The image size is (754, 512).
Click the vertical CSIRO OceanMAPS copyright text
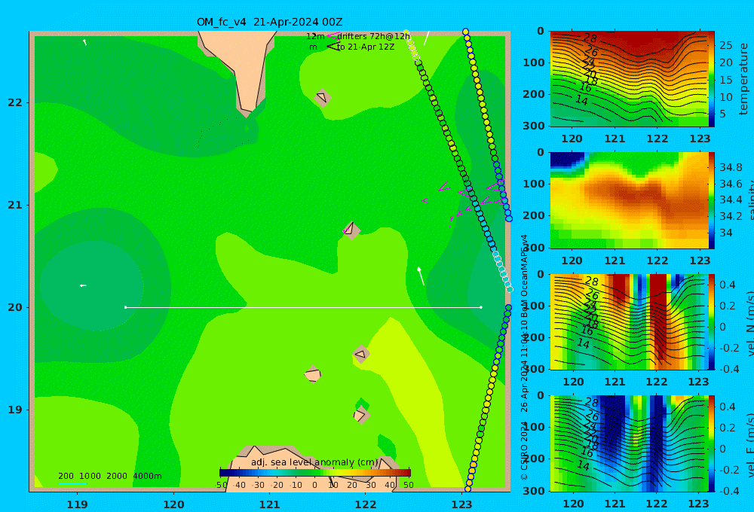point(524,358)
